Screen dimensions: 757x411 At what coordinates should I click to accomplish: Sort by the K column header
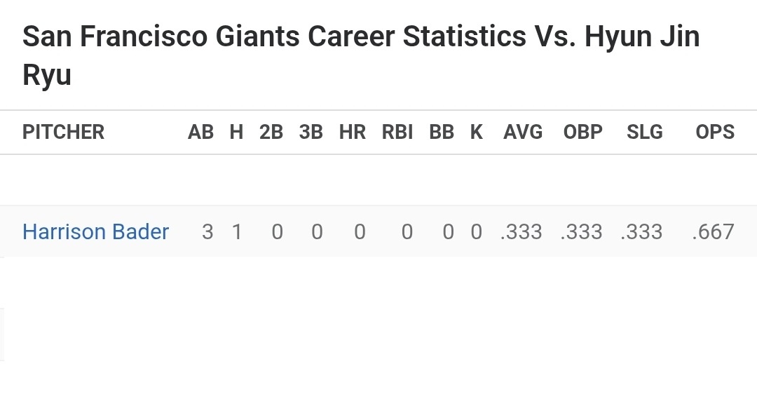coord(477,132)
